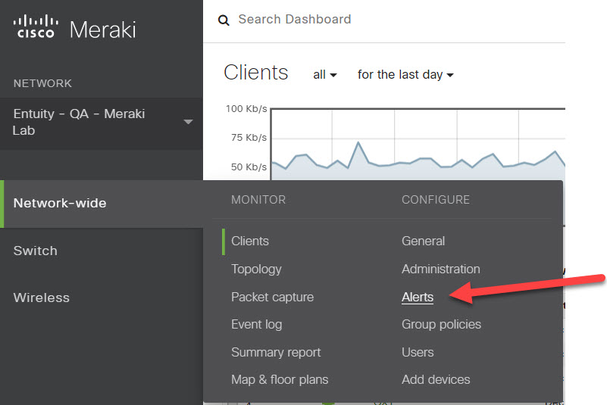
Task: Open Add devices under Configure
Action: point(436,380)
